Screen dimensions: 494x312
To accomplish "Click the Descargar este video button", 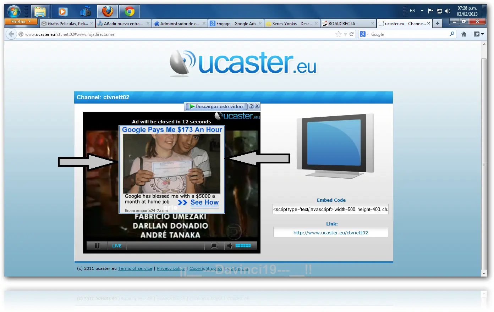I will tap(216, 106).
